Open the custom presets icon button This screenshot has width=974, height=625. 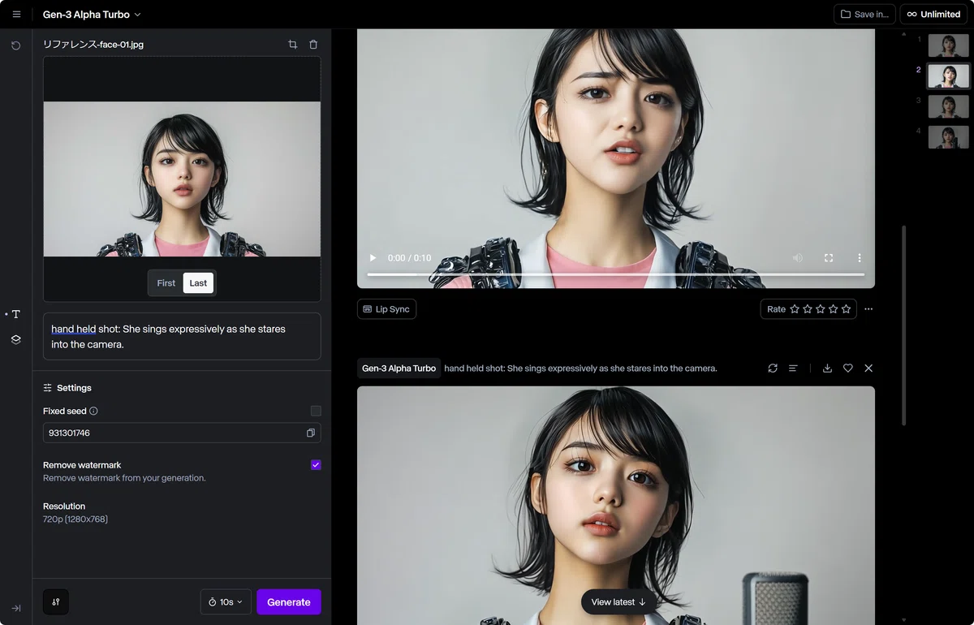point(56,601)
